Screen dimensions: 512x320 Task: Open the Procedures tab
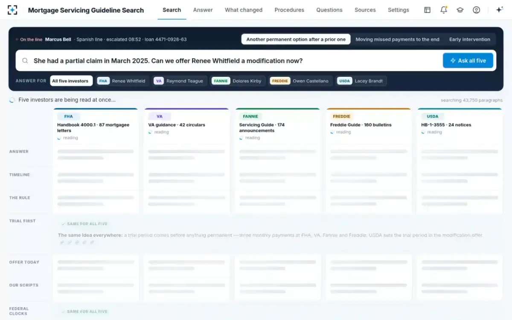click(x=289, y=10)
